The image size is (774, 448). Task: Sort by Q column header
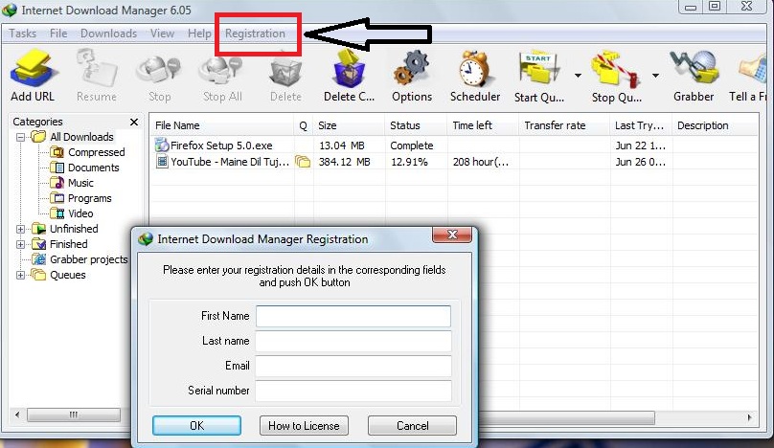click(x=304, y=125)
